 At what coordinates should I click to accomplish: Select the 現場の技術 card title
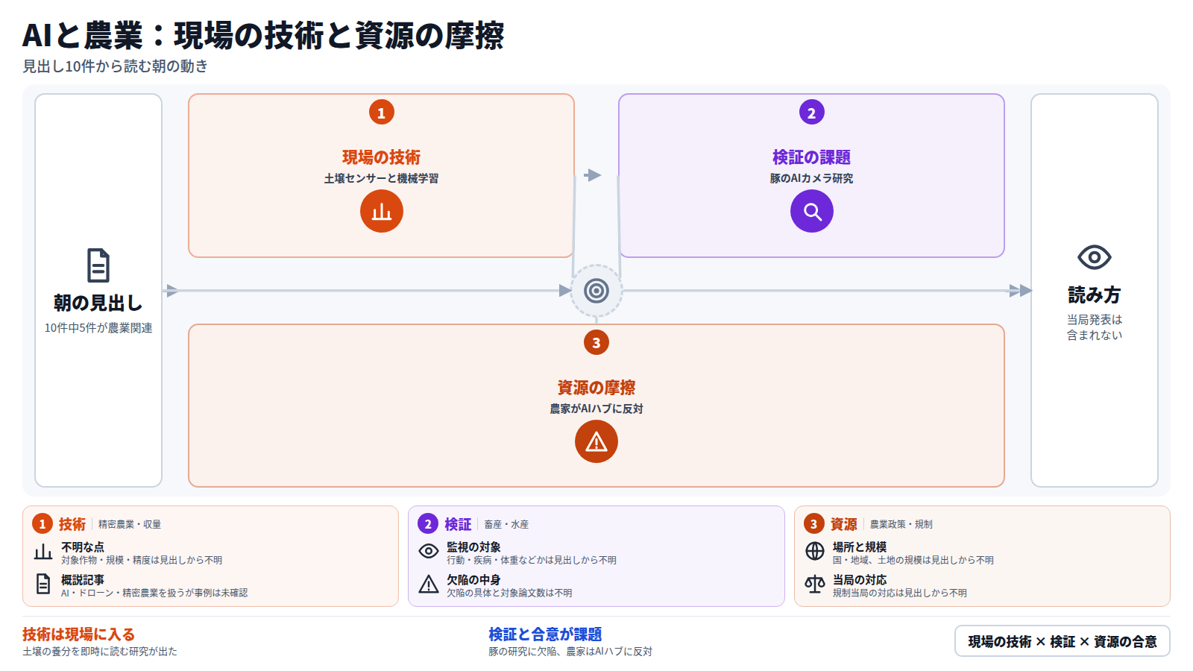[x=382, y=157]
